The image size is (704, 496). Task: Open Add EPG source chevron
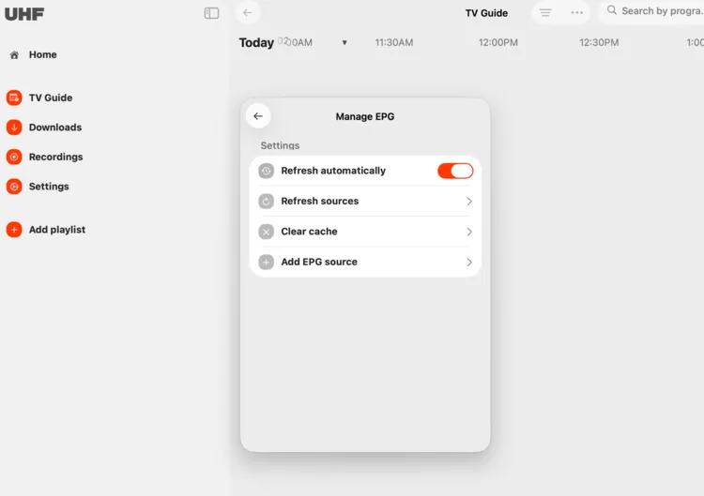(x=469, y=262)
